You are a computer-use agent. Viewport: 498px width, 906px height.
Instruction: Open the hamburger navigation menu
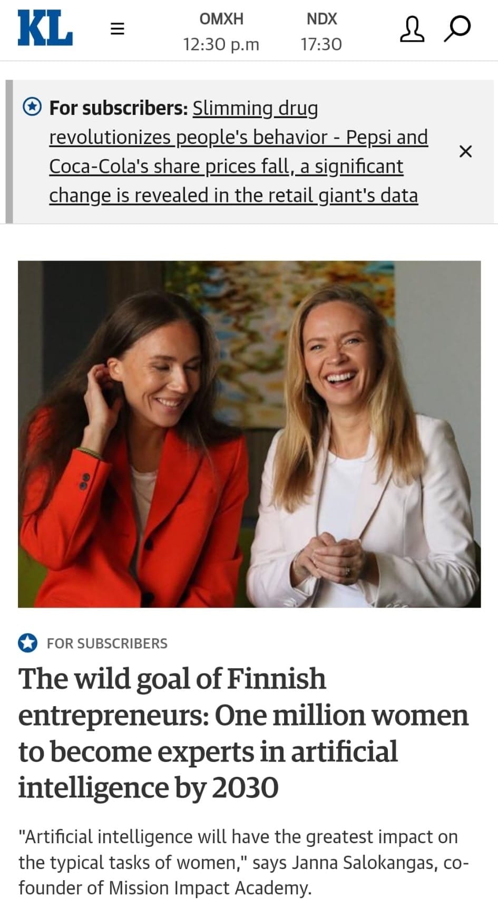[117, 28]
